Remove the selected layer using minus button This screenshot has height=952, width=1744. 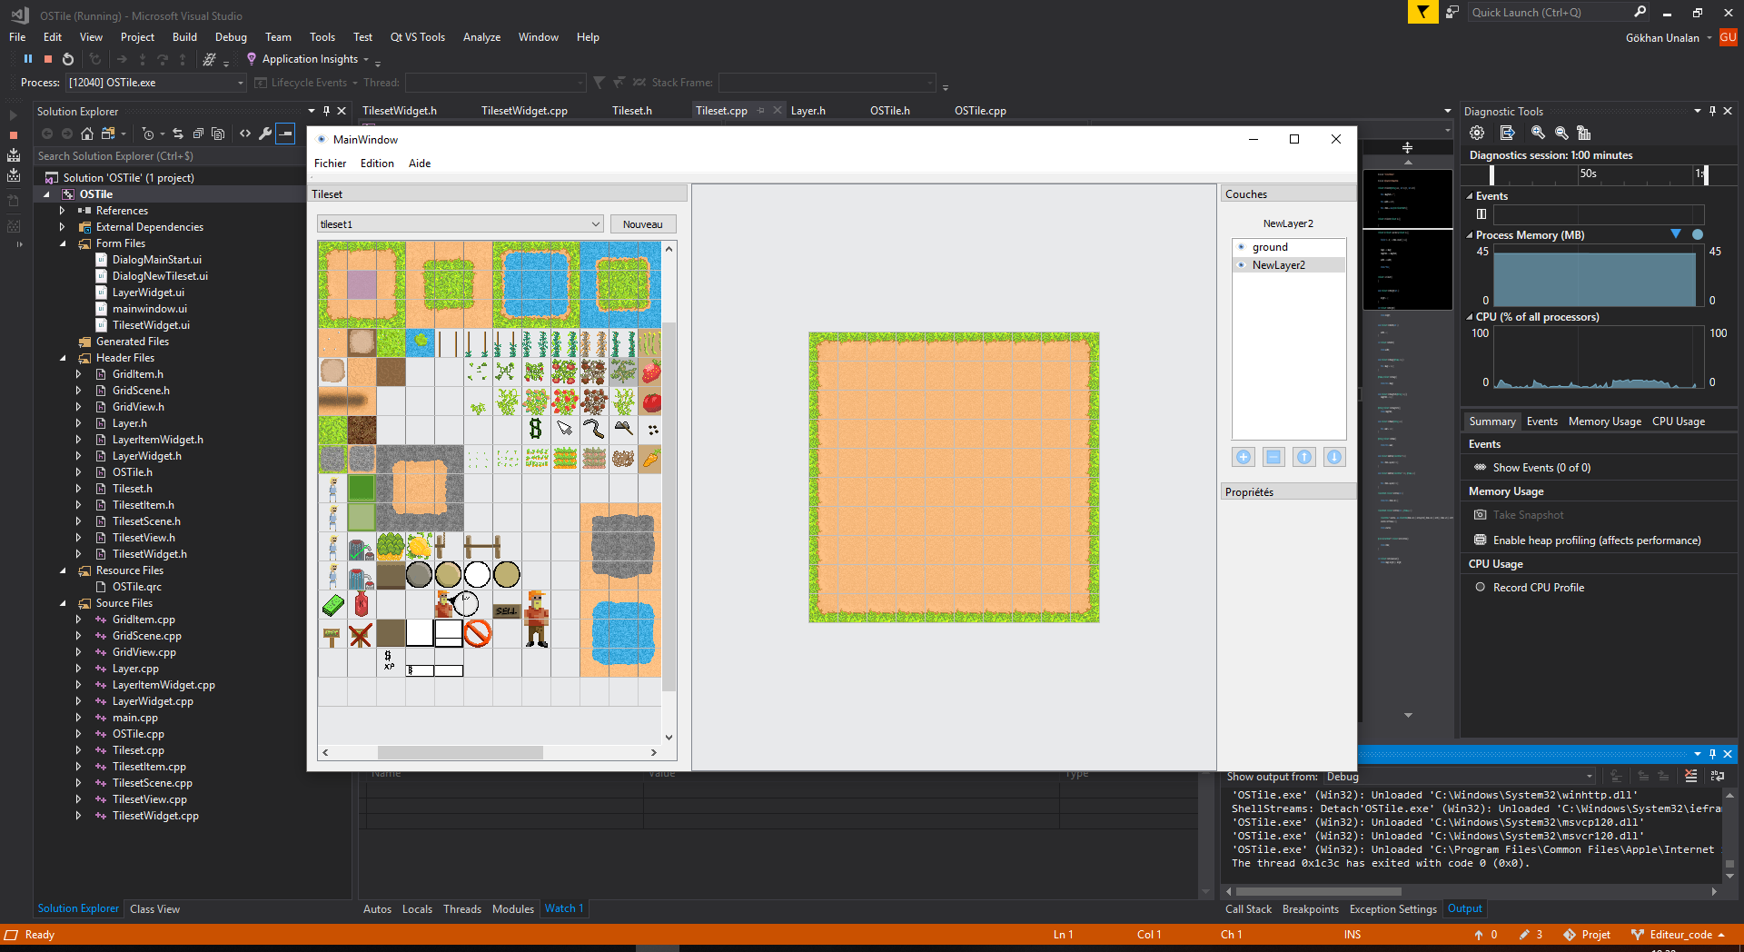pyautogui.click(x=1273, y=457)
